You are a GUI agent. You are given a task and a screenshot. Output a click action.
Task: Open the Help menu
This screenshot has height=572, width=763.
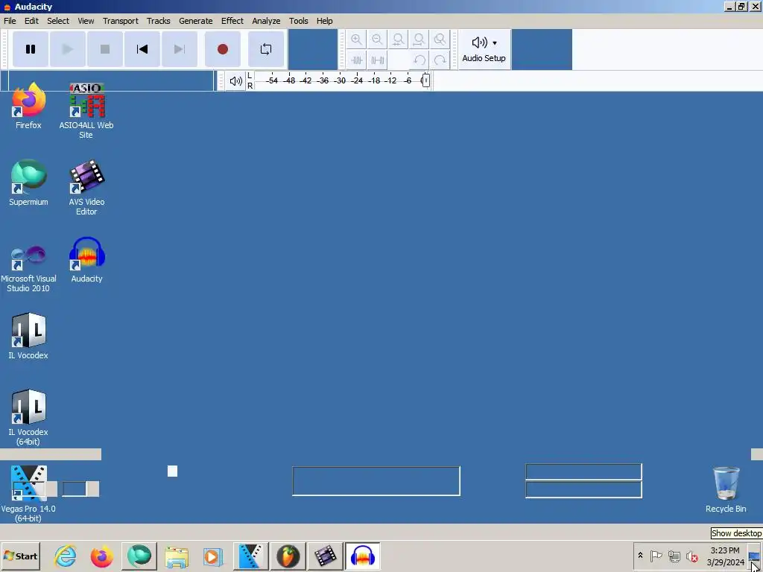click(x=325, y=21)
